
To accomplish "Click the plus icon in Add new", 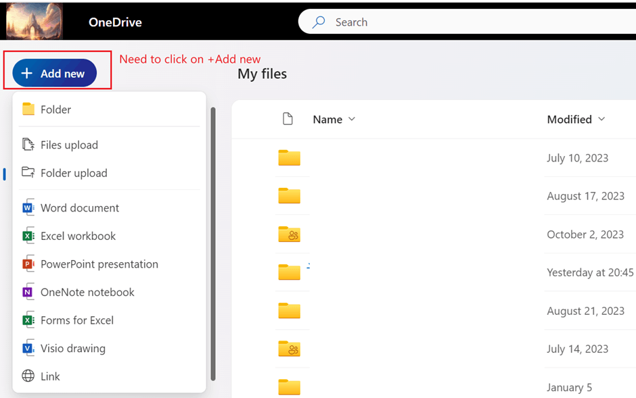I will 27,73.
